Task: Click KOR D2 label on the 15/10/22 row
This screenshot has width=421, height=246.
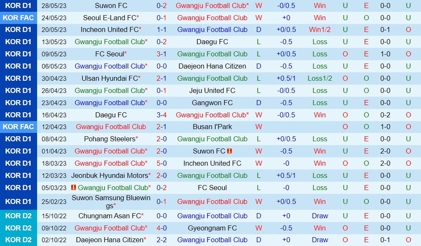Action: tap(18, 216)
